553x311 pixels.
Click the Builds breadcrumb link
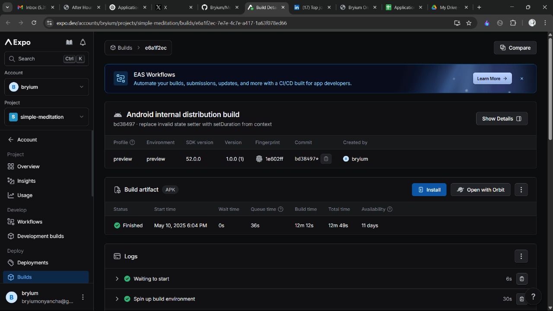[x=121, y=48]
